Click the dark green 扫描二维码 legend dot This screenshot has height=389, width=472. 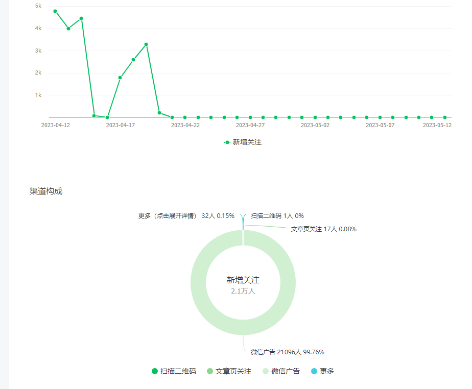(155, 371)
